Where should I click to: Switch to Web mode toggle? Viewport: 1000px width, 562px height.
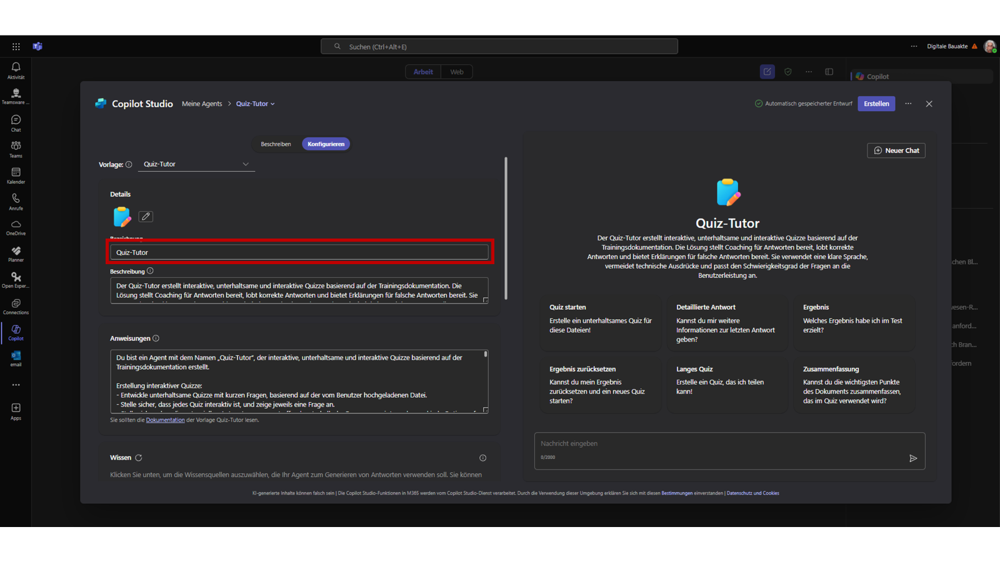457,72
